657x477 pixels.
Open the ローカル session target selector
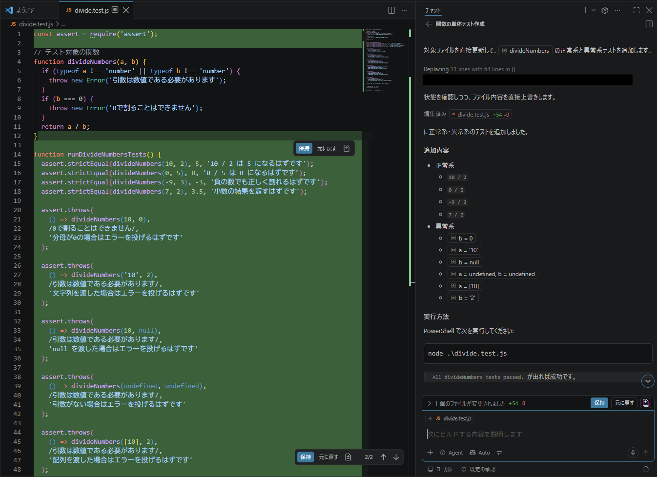pos(440,469)
